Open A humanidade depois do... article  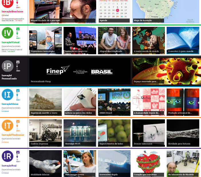pyautogui.click(x=149, y=102)
